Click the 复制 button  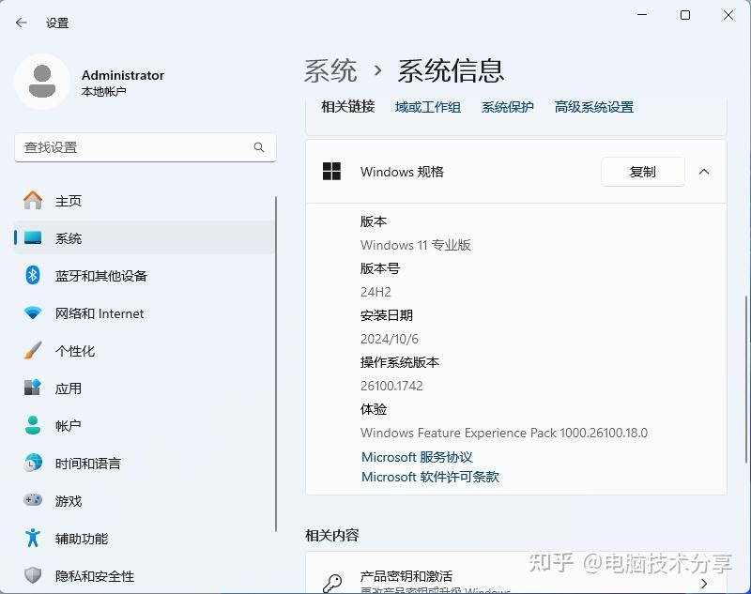[642, 172]
